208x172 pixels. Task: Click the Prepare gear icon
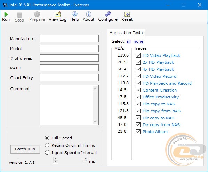tap(37, 14)
